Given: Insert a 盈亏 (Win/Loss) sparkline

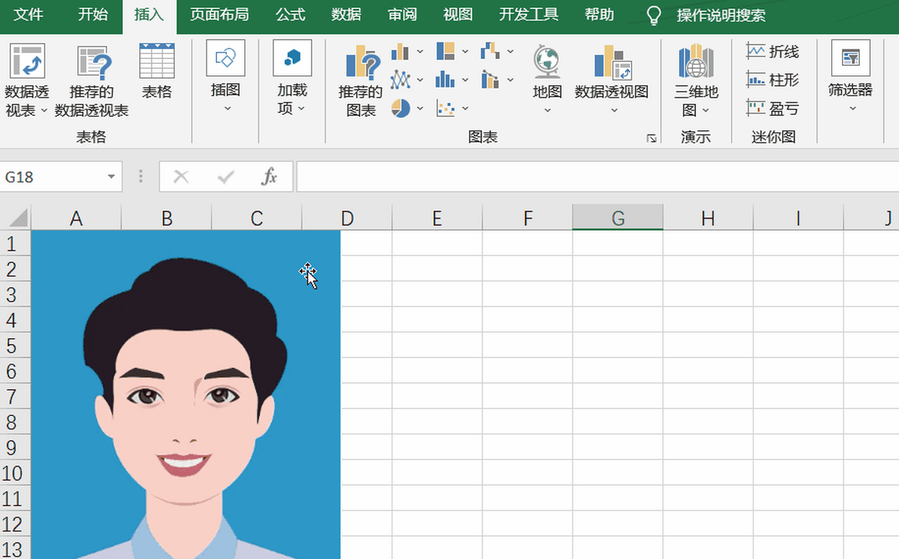Looking at the screenshot, I should [x=773, y=108].
